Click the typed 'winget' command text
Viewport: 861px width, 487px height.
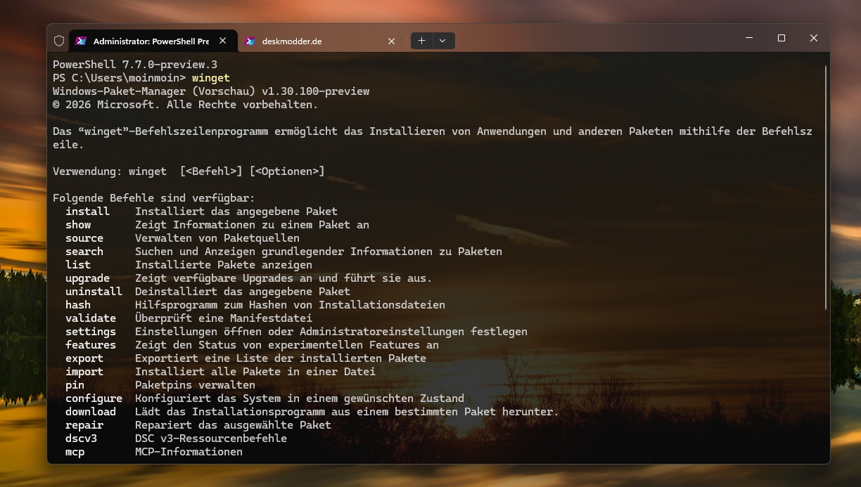(211, 78)
